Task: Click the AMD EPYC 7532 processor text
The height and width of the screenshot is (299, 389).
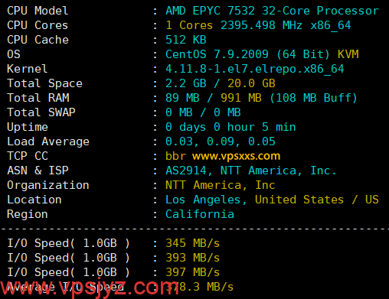Action: pyautogui.click(x=273, y=11)
